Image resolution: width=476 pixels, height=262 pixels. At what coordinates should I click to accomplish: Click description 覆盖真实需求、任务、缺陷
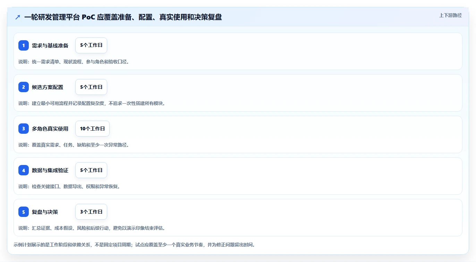(74, 145)
